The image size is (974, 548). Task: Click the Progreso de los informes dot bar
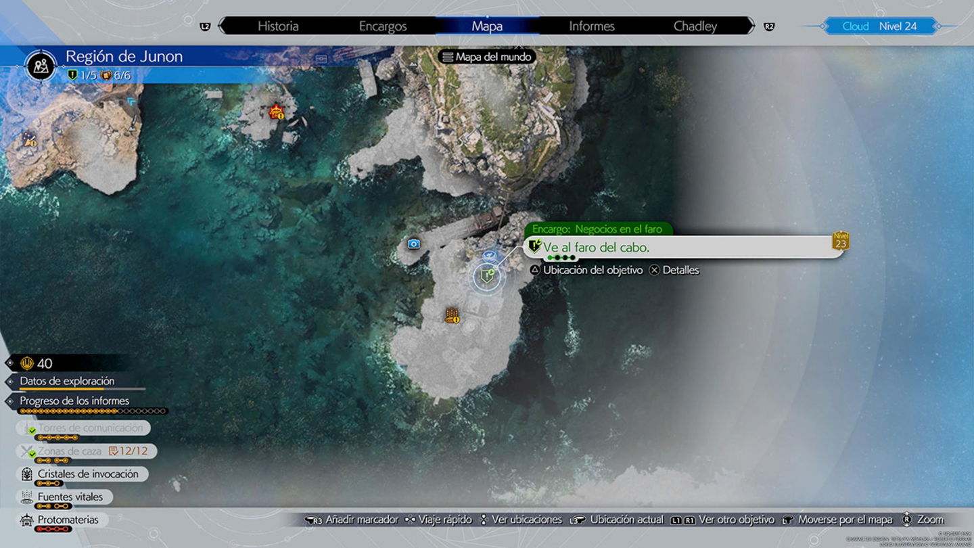pyautogui.click(x=93, y=411)
